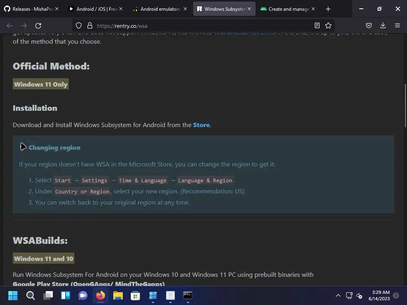Click the Installation heading
407x305 pixels.
35,108
